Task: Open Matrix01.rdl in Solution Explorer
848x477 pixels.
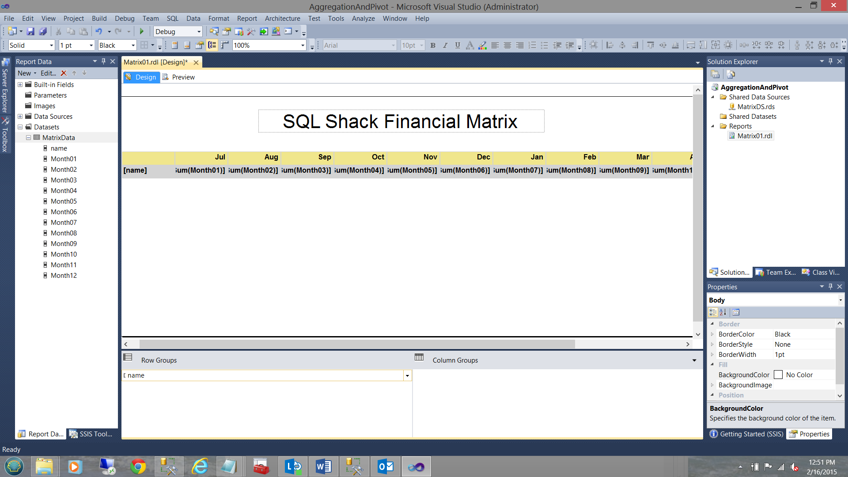Action: [754, 136]
